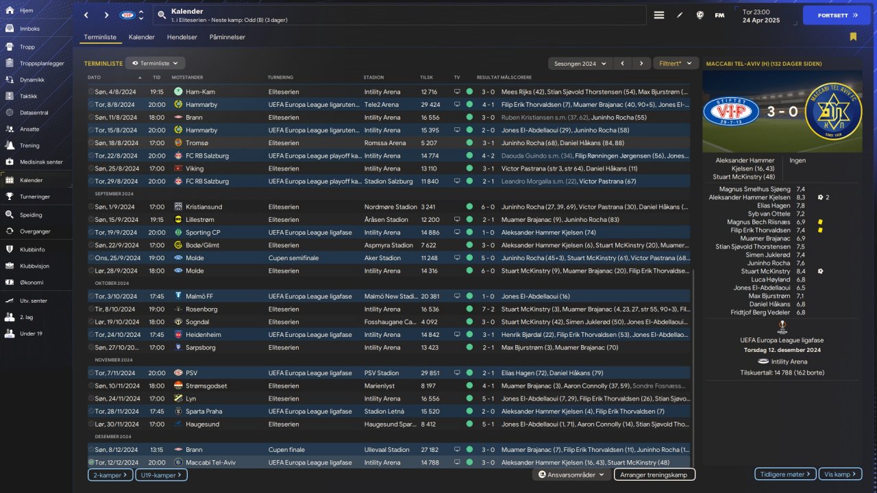Click the Sparta Praha opponent name

[x=206, y=412]
